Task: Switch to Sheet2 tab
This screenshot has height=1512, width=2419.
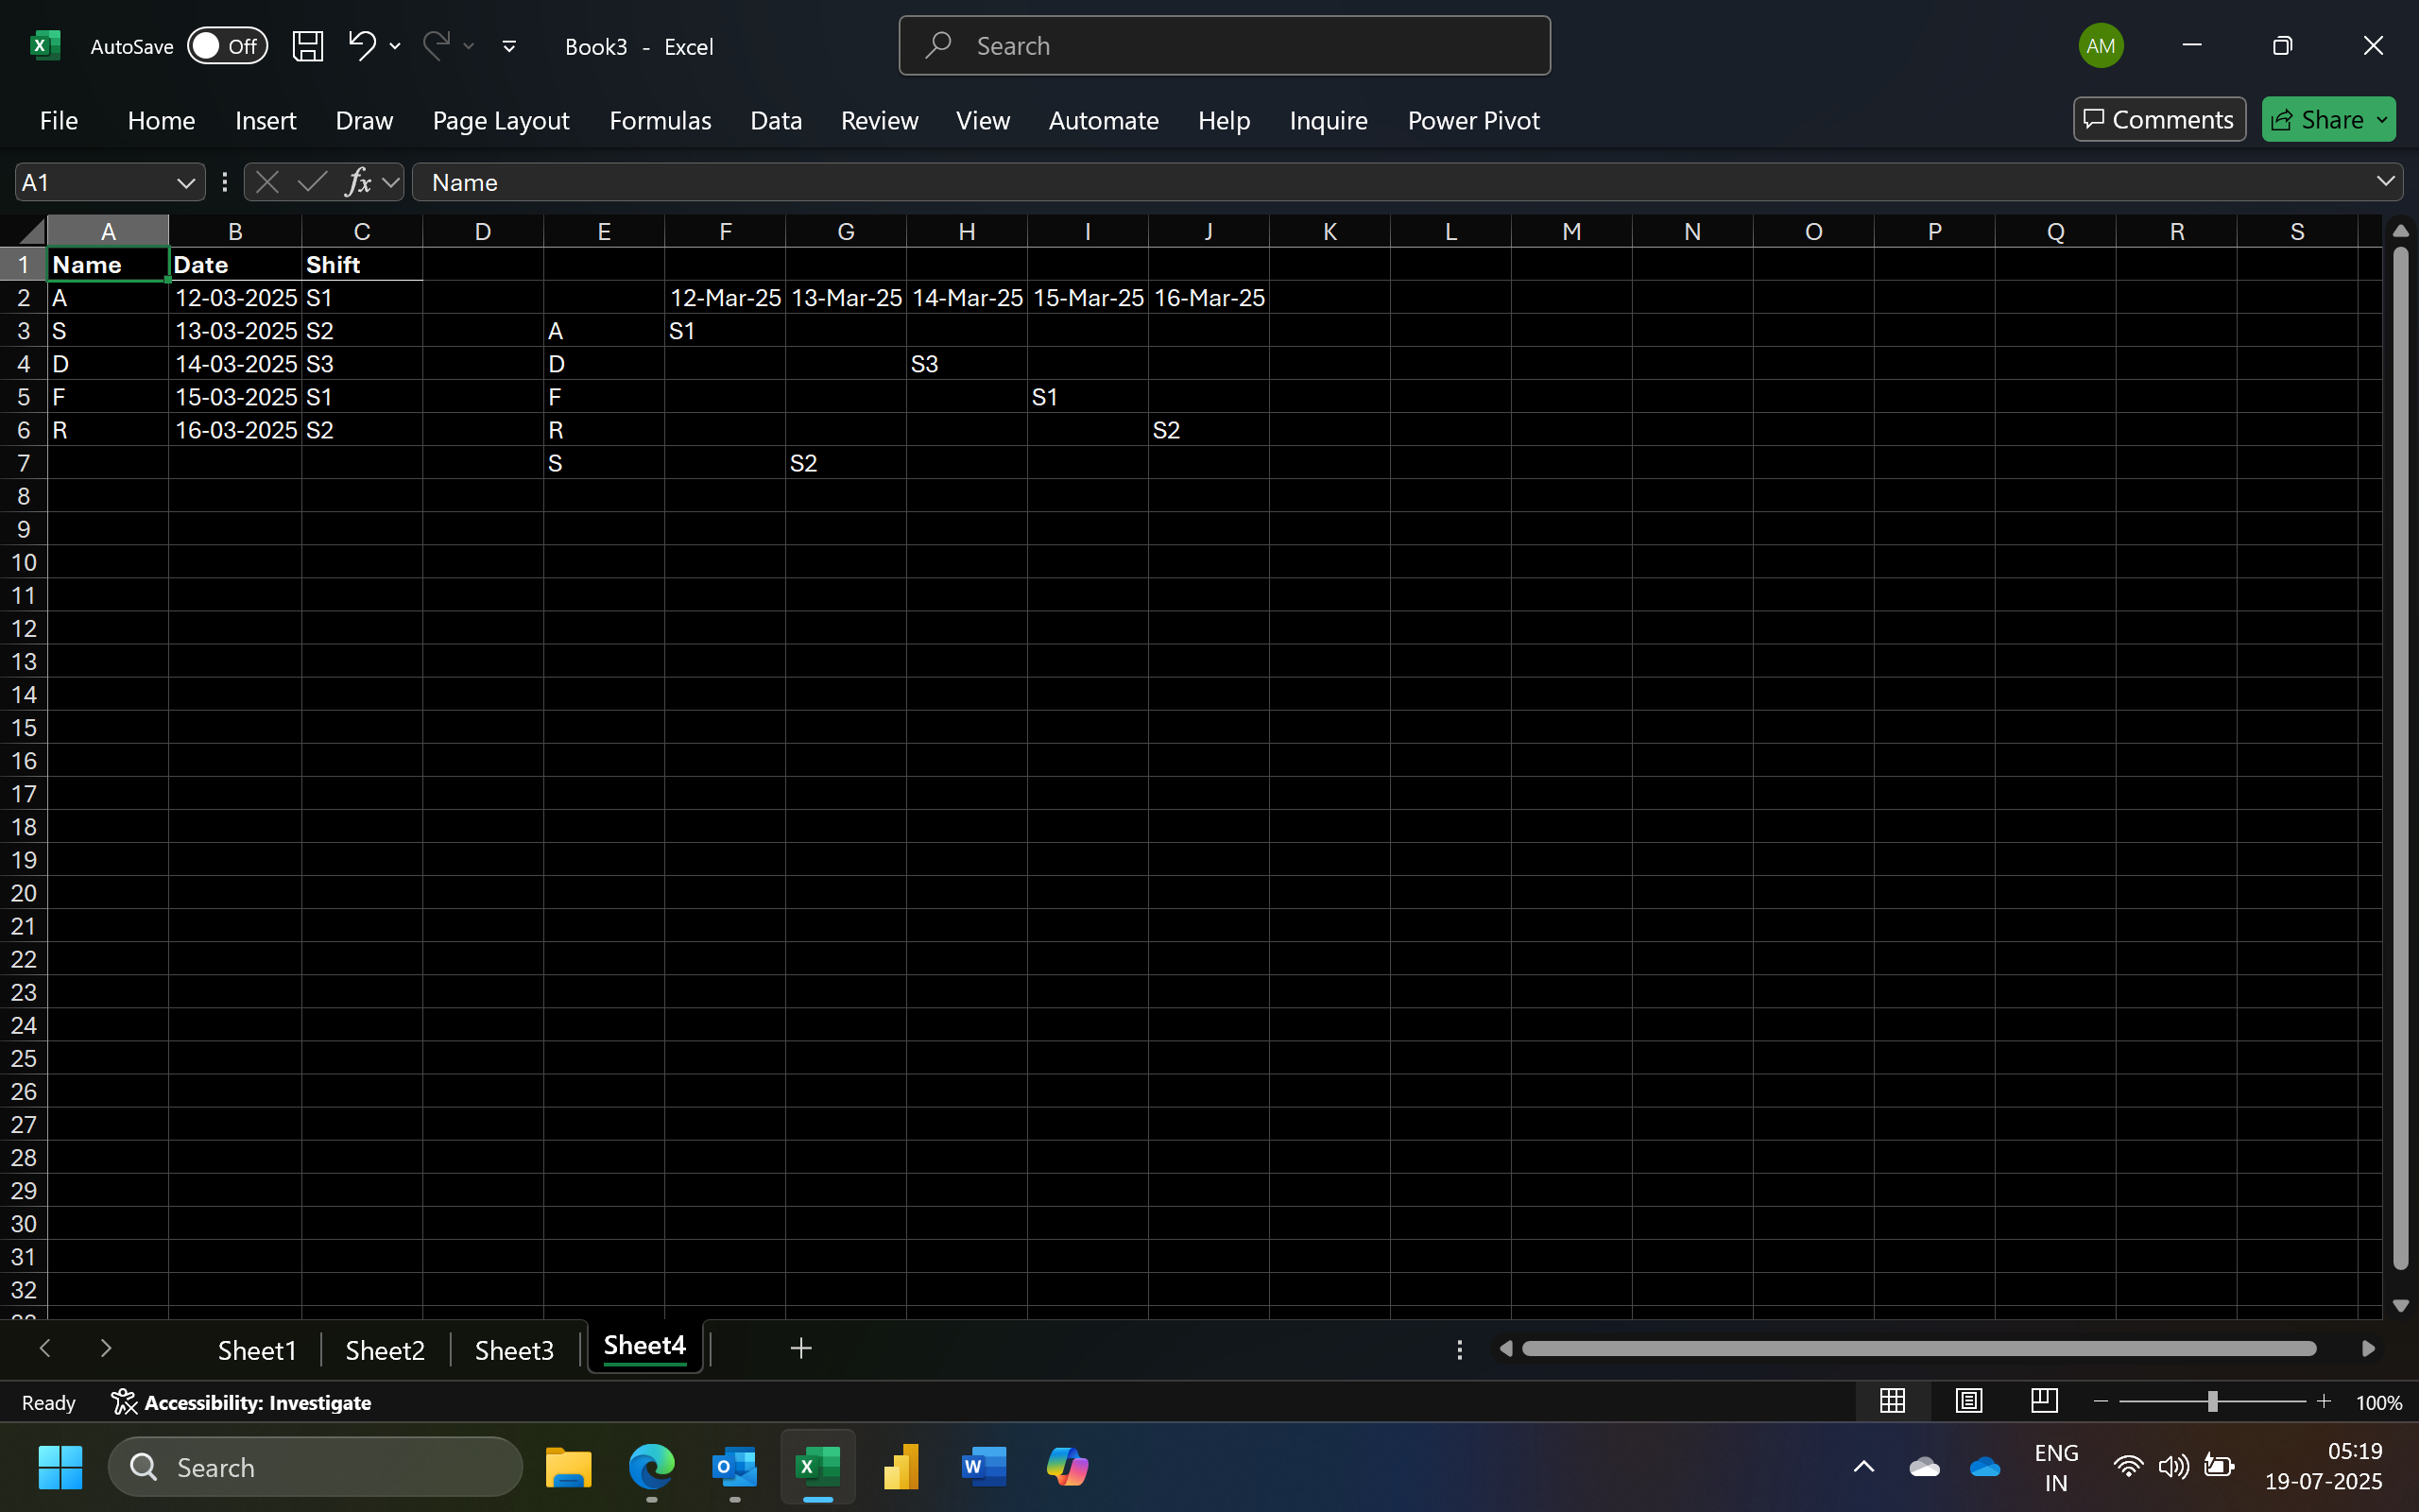Action: tap(385, 1350)
